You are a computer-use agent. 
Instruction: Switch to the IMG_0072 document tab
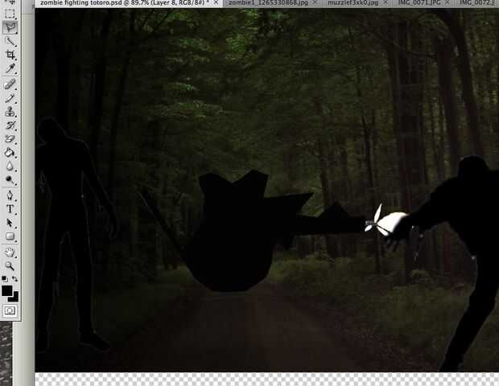[x=476, y=3]
